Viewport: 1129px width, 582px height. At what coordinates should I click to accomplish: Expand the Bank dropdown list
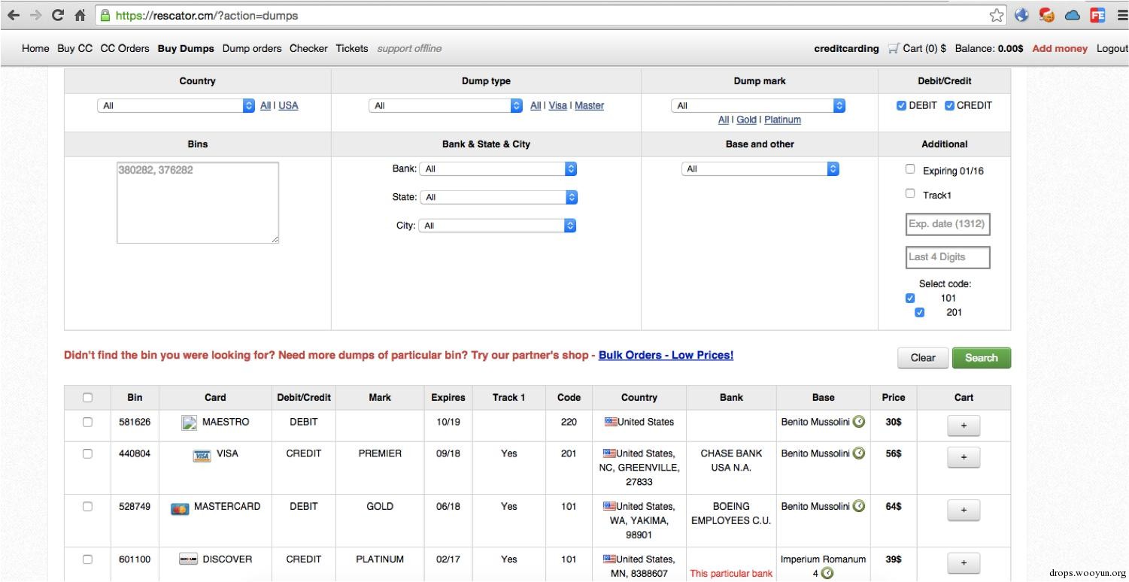coord(498,169)
